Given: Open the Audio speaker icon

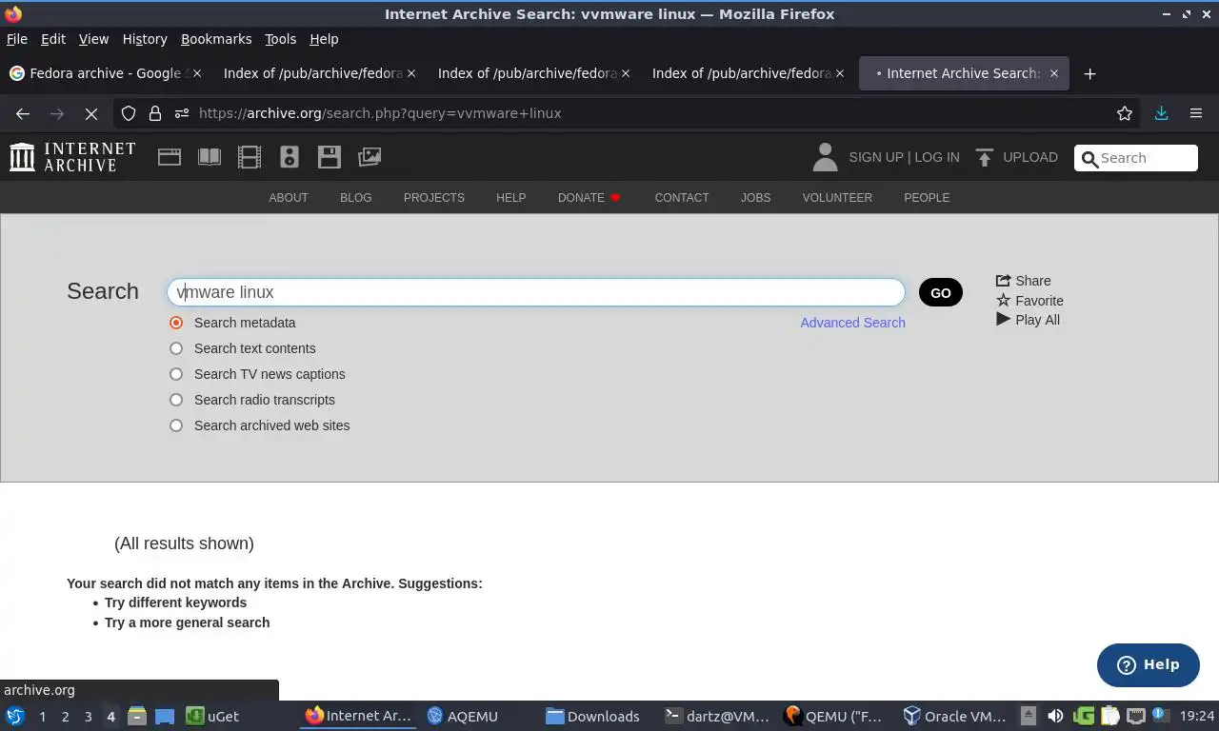Looking at the screenshot, I should click(x=290, y=157).
